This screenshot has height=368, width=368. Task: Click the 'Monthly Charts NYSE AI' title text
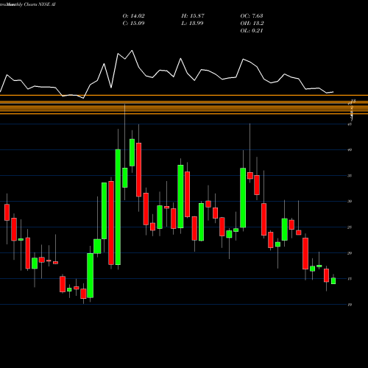31,4
